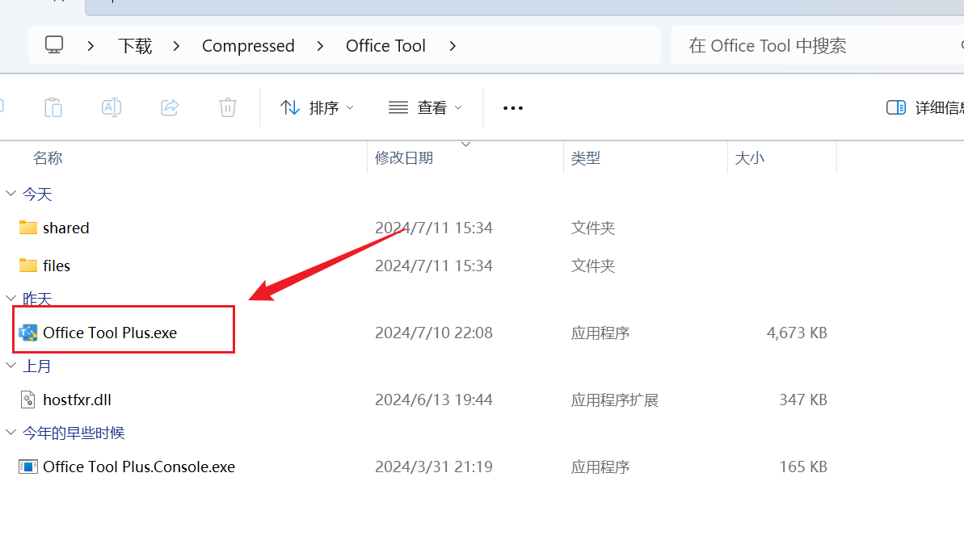This screenshot has width=964, height=544.
Task: Open the 排序 sort dropdown
Action: tap(318, 108)
